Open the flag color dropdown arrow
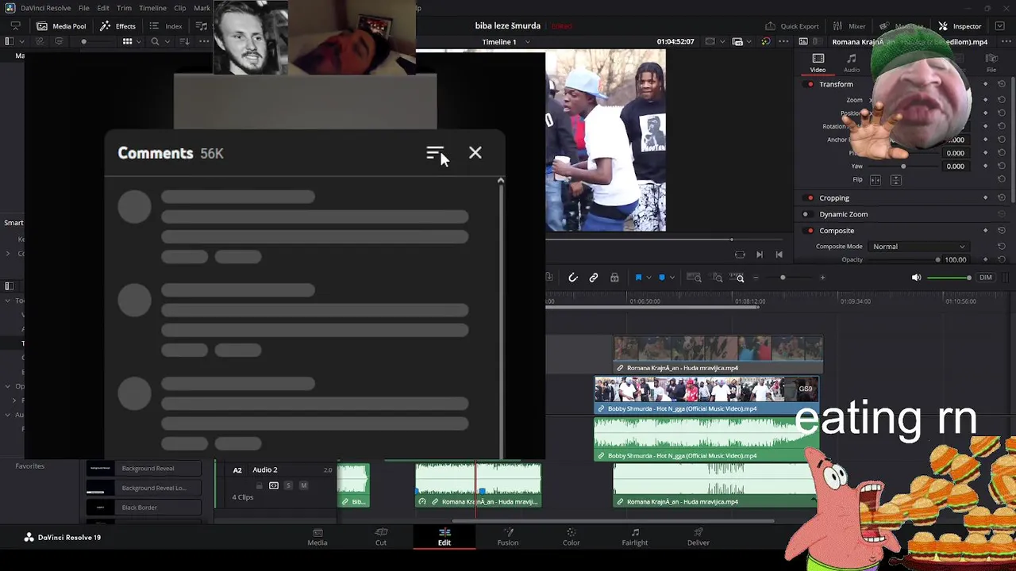The width and height of the screenshot is (1016, 571). [648, 278]
